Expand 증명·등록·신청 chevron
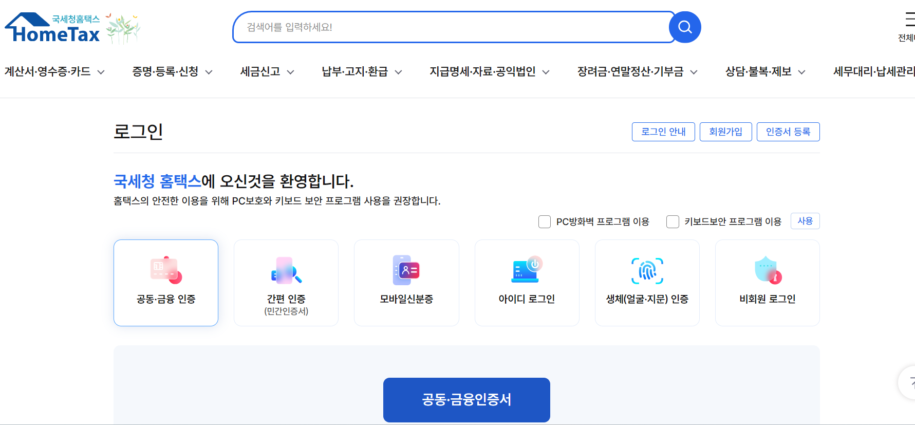915x425 pixels. click(209, 72)
